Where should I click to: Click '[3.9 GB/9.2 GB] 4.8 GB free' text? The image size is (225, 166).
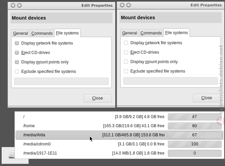(x=140, y=117)
